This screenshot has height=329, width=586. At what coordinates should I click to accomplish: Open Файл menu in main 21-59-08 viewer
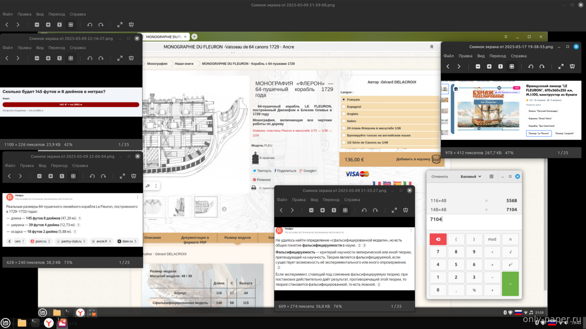(7, 14)
